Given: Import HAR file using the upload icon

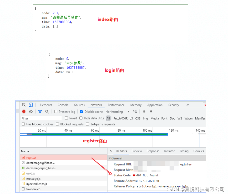Looking at the screenshot, I should pos(144,111).
